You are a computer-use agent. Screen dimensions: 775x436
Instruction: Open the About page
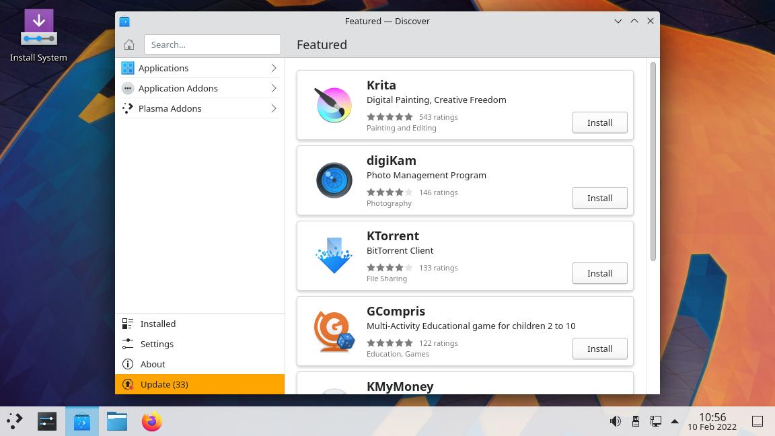pyautogui.click(x=200, y=364)
